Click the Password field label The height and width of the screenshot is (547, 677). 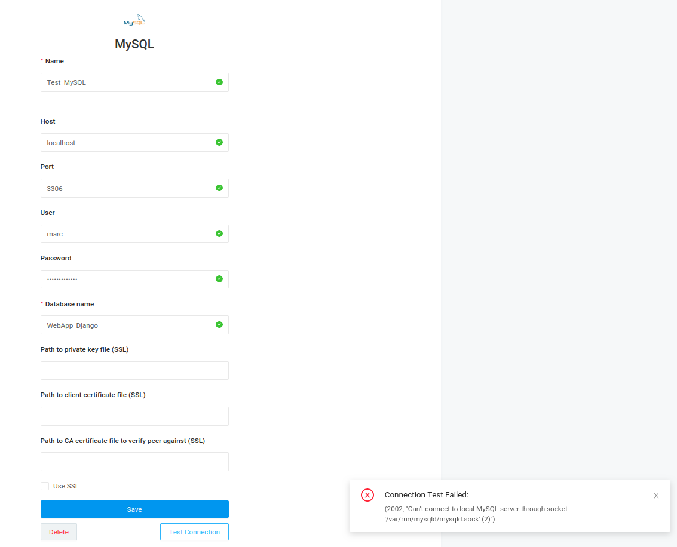click(x=56, y=258)
